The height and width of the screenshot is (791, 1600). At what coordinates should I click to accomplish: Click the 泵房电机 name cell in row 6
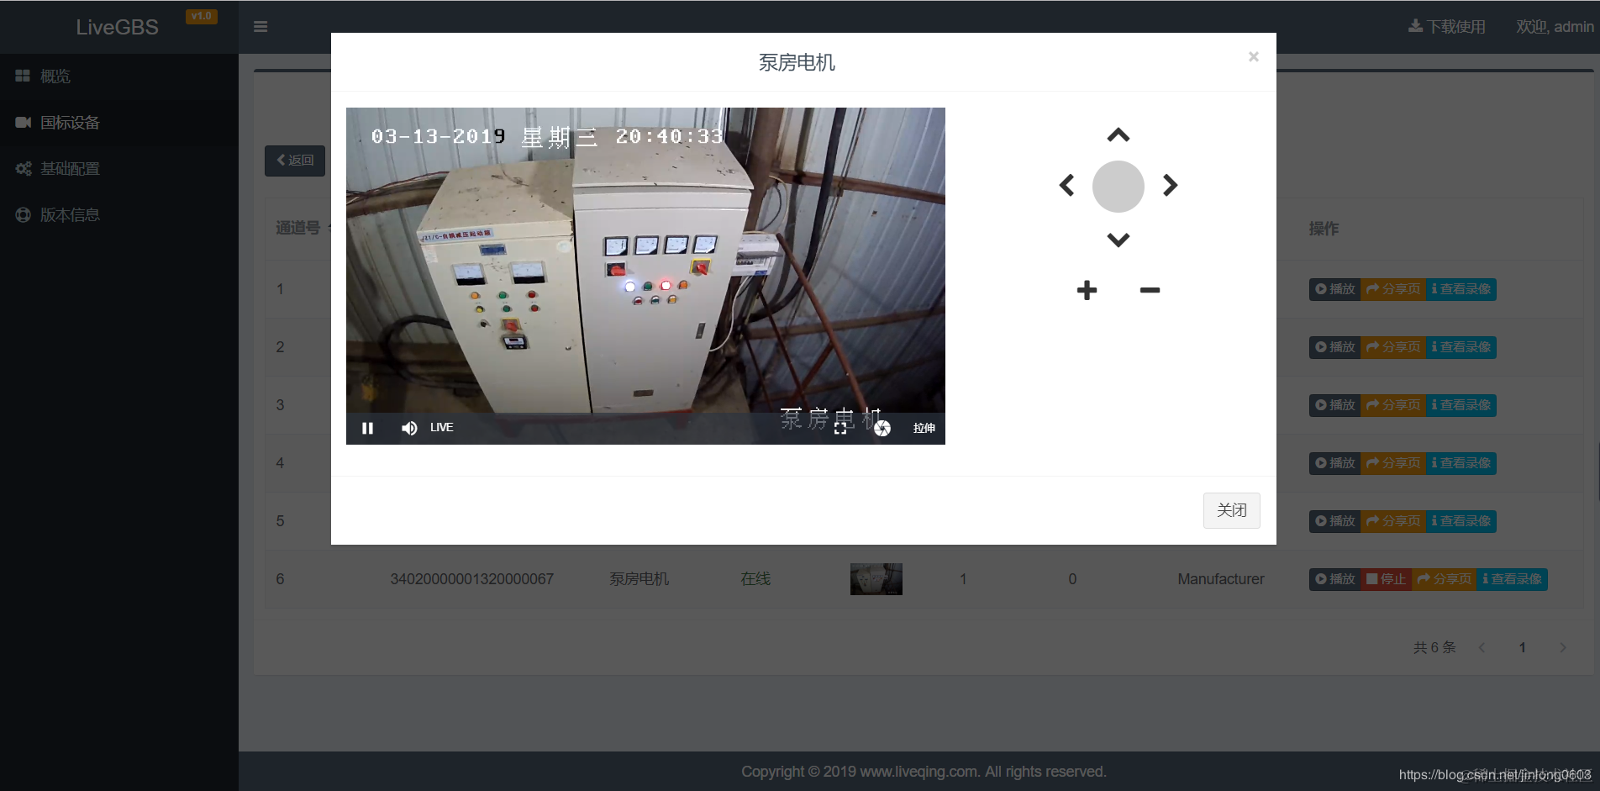tap(639, 579)
